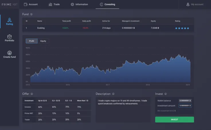Click the info icon beside Offer heading

point(32,94)
